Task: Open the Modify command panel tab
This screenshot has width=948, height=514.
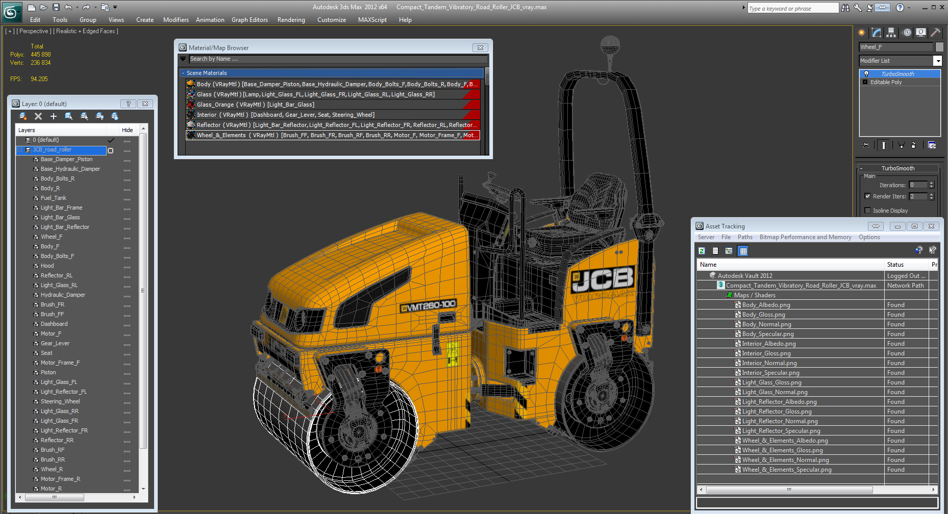Action: point(877,33)
